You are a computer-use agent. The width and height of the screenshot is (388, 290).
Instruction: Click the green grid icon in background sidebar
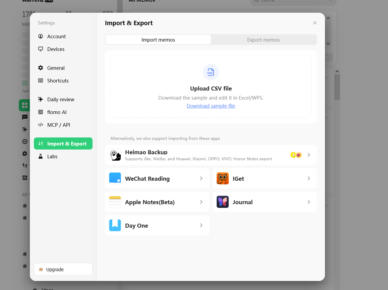24,105
